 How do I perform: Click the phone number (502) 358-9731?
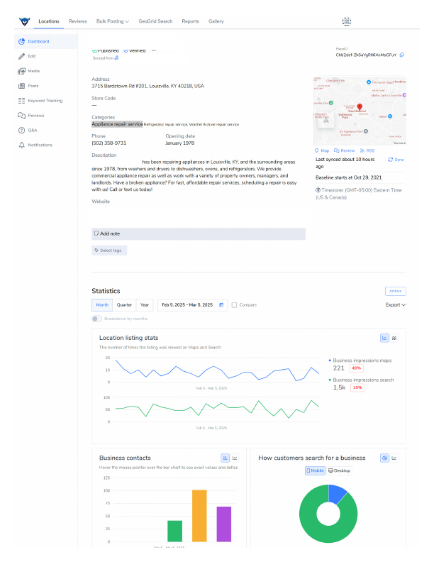pos(109,143)
